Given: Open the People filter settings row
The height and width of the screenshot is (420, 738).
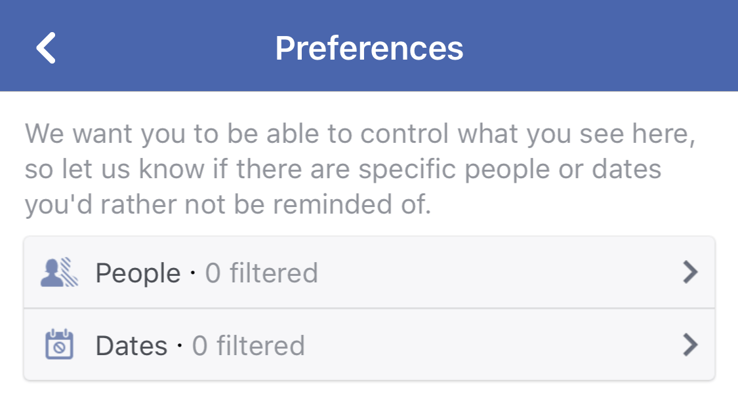Looking at the screenshot, I should [x=367, y=273].
